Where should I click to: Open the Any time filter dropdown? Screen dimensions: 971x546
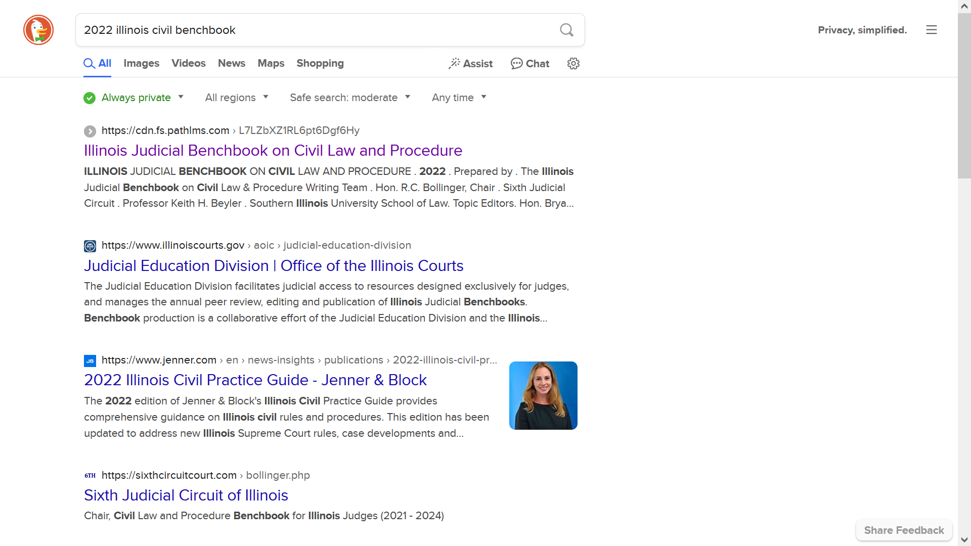[x=459, y=98]
